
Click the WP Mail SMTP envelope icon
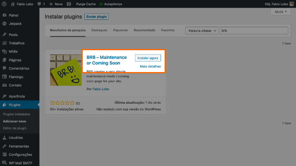click(x=4, y=163)
